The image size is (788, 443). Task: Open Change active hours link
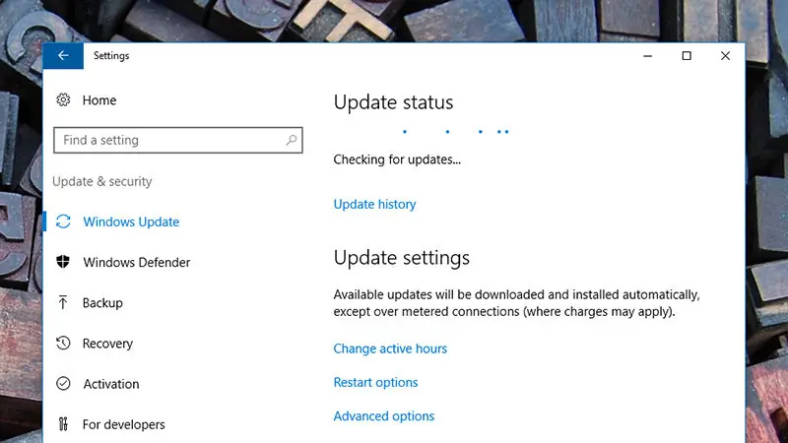point(390,348)
